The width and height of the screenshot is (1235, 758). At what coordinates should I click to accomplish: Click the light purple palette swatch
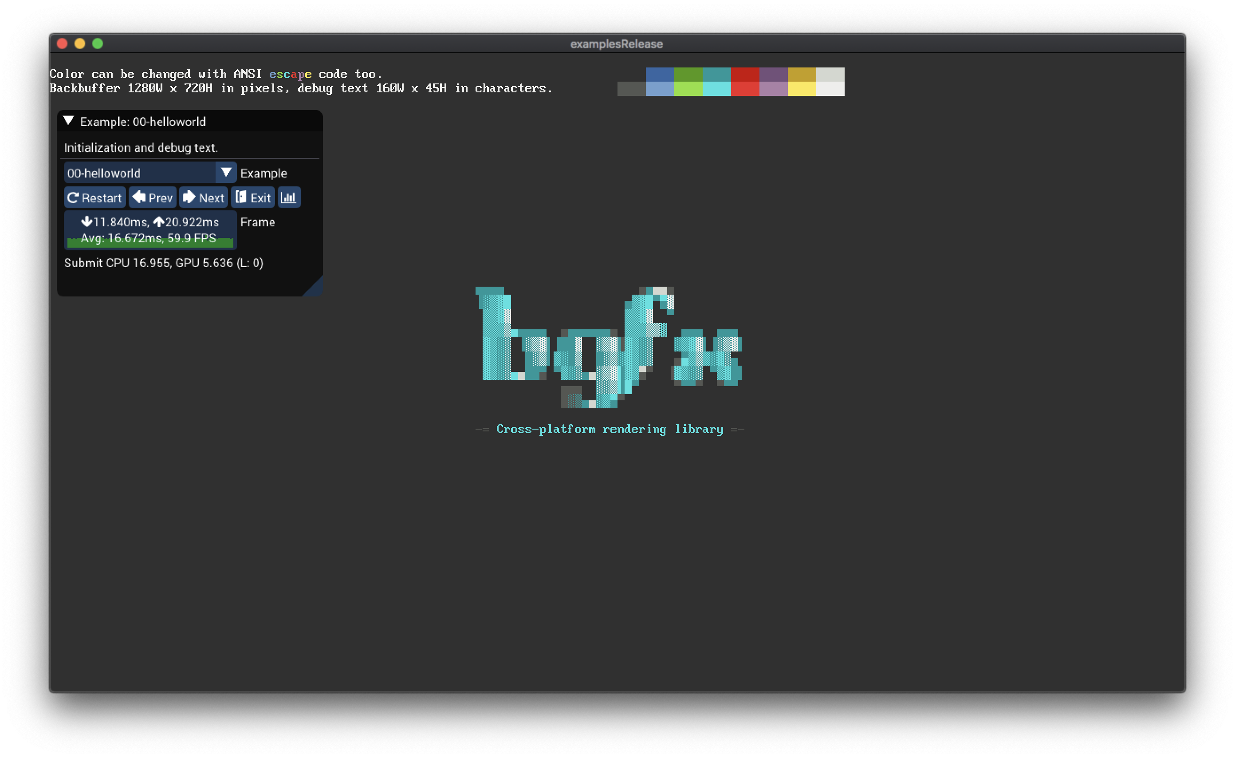(773, 88)
